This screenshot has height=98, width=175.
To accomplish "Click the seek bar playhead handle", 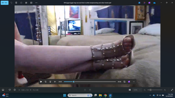I will point(74,82).
